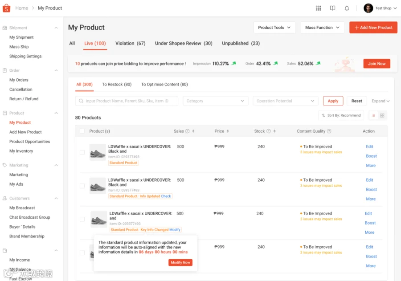
Task: Check the Key Info Changed product row checkbox
Action: click(82, 220)
